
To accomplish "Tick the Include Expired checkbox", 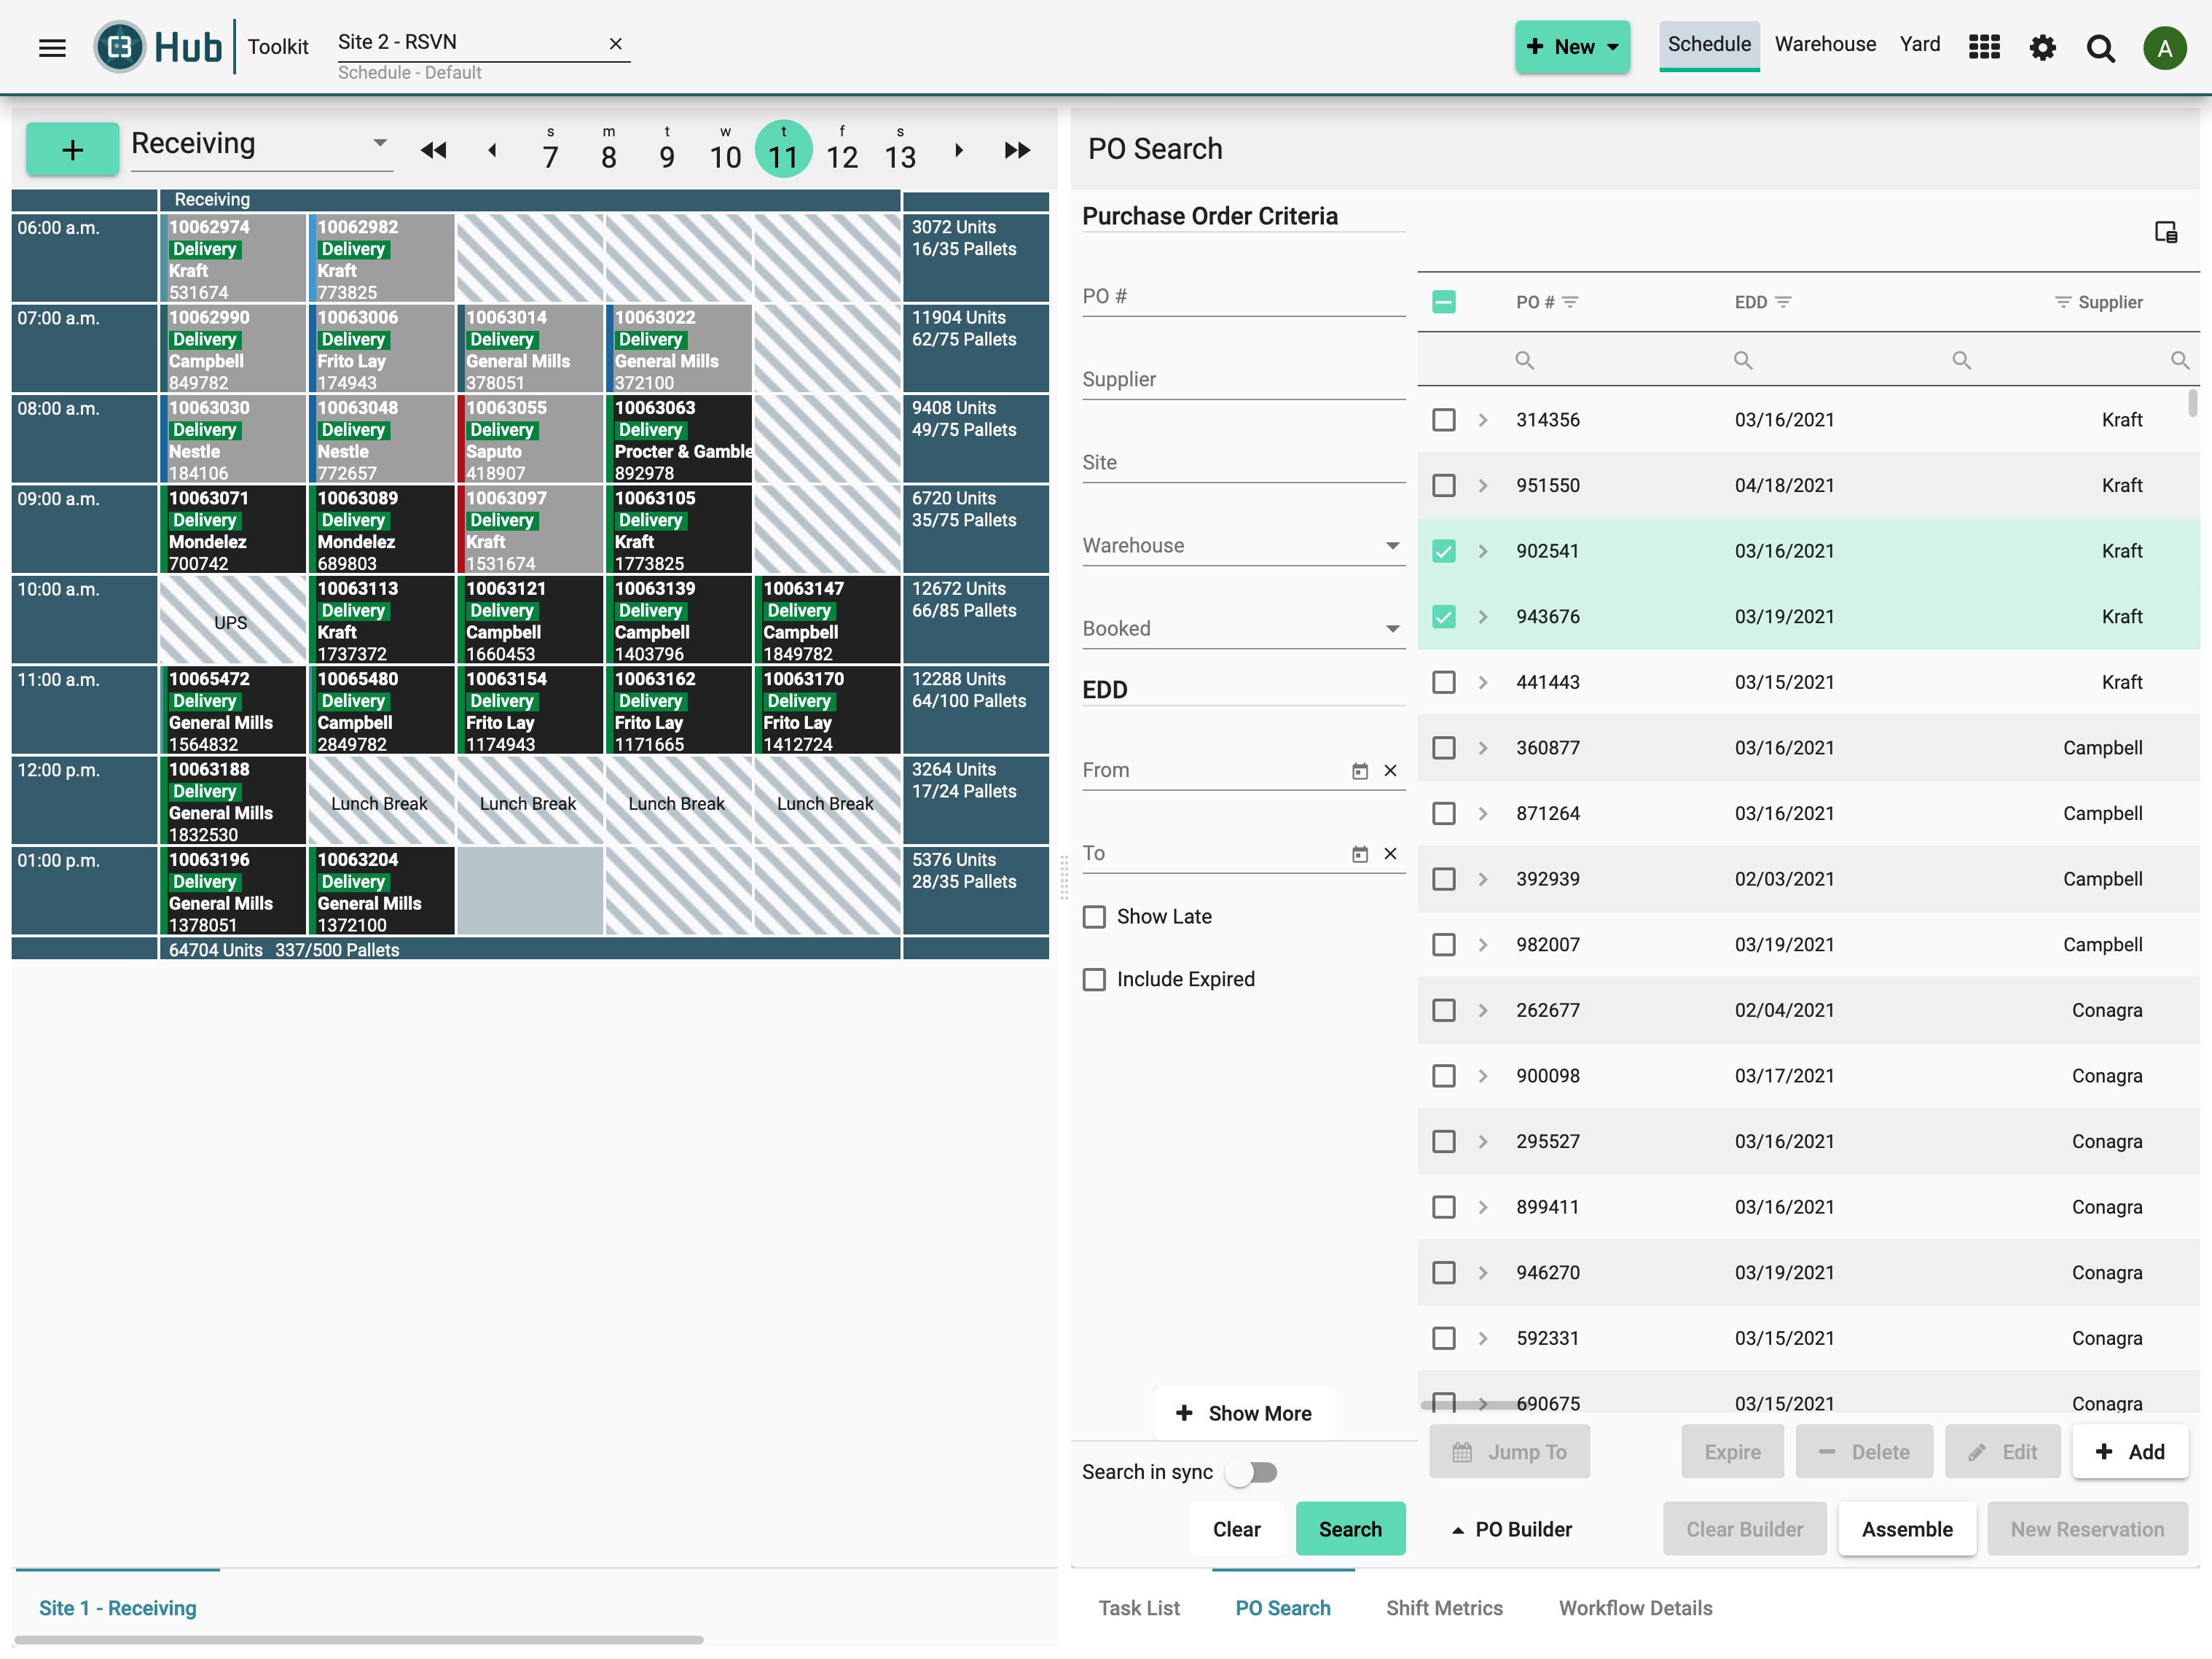I will 1095,980.
